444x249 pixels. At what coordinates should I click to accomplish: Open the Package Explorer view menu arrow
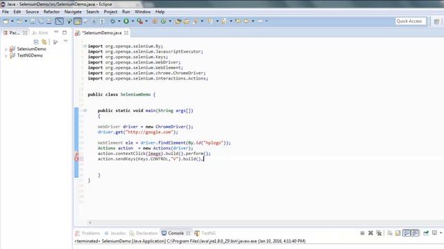pyautogui.click(x=65, y=41)
